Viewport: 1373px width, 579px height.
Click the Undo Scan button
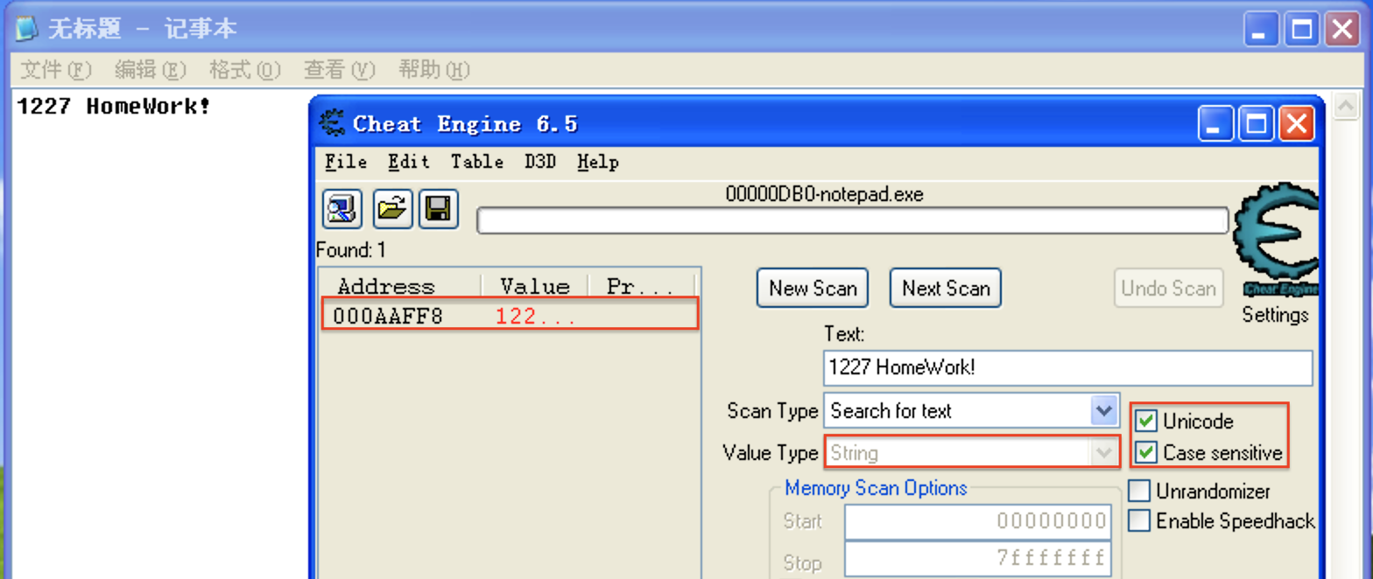(x=1169, y=289)
